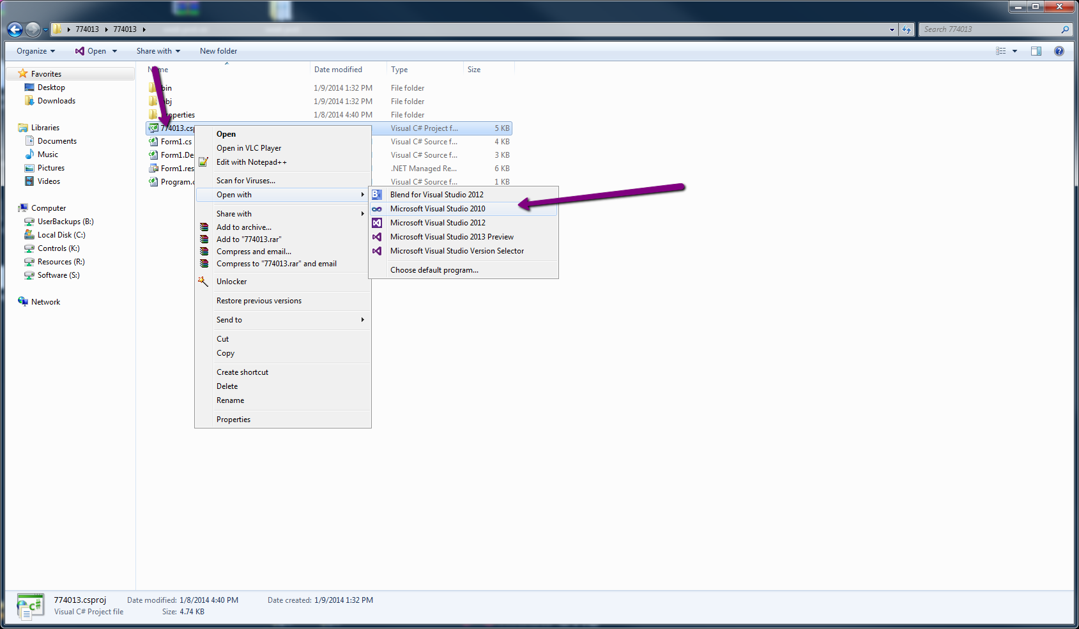Choose Open in VLC Player
The width and height of the screenshot is (1079, 629).
(x=283, y=148)
